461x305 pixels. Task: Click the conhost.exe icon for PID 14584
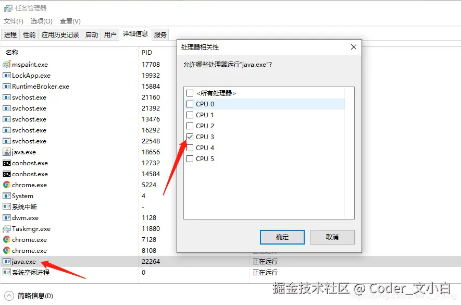7,174
